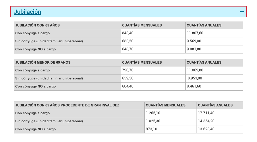Click the 973,10 monthly value
Image resolution: width=257 pixels, height=142 pixels.
151,129
